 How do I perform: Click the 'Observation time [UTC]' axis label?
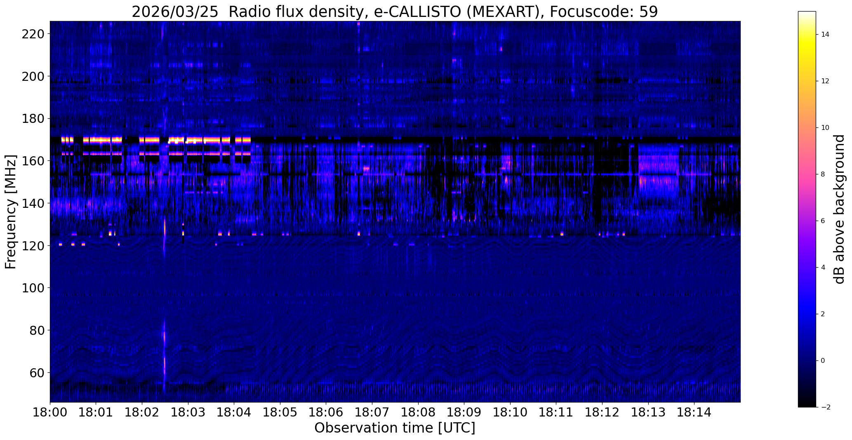395,428
